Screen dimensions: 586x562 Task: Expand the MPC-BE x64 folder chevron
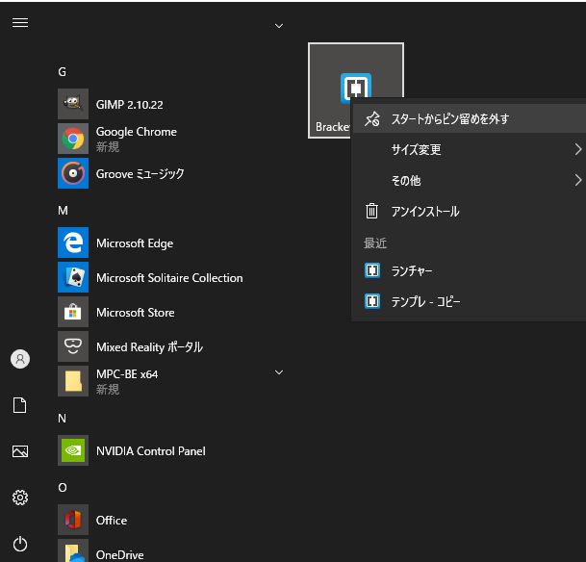pos(279,372)
